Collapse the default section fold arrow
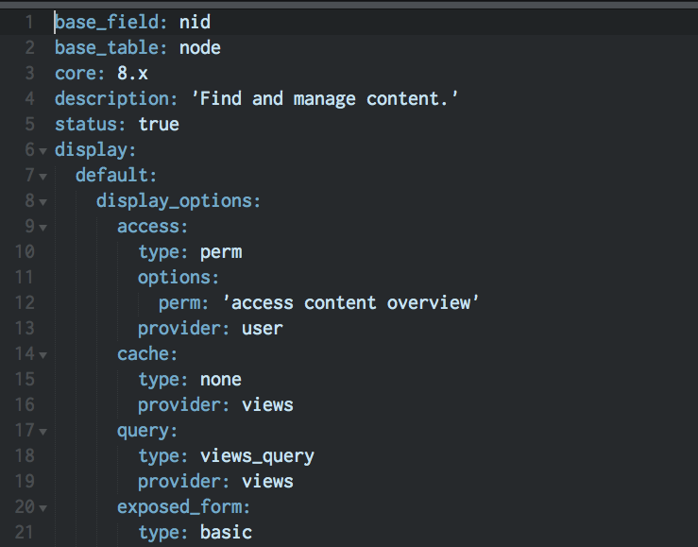Screen dimensions: 698x547 pos(43,177)
